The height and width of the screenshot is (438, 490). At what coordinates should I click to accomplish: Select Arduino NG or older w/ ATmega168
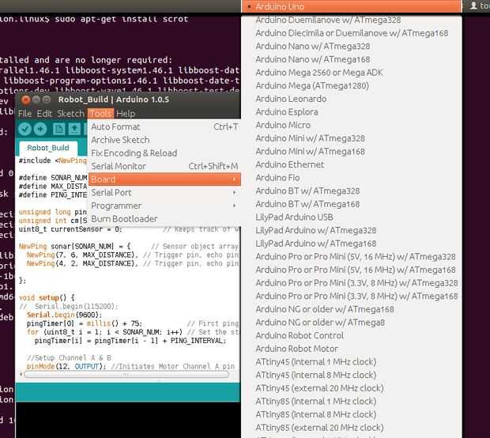[351, 309]
